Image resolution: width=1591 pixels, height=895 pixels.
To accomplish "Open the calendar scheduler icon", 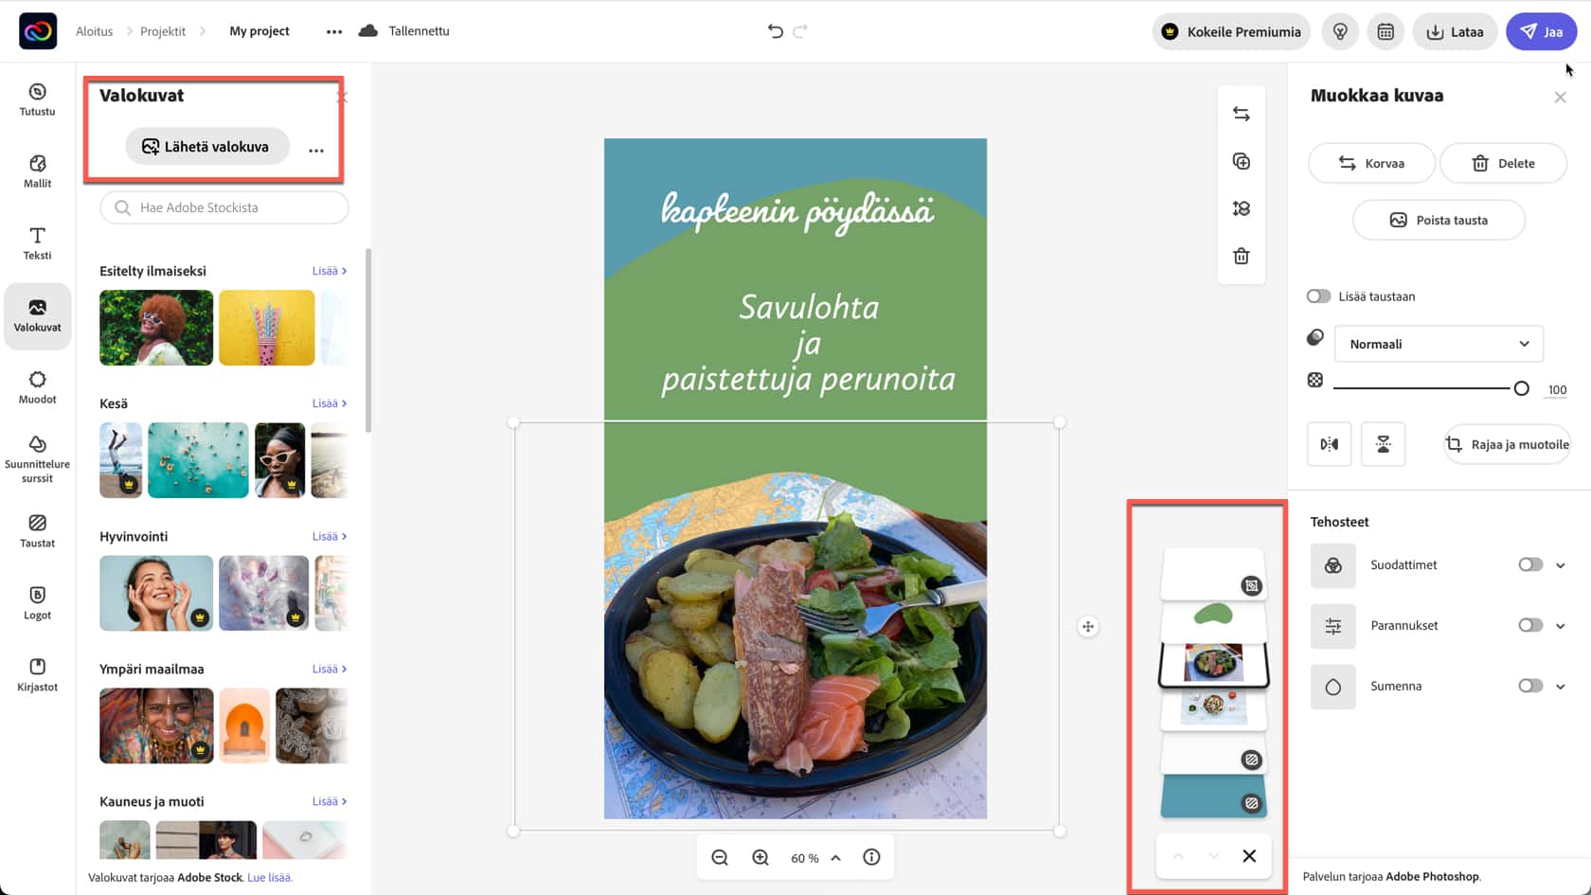I will [x=1385, y=31].
